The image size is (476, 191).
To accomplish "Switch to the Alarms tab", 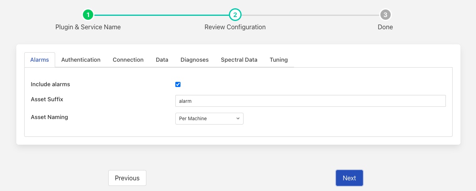I will [40, 60].
